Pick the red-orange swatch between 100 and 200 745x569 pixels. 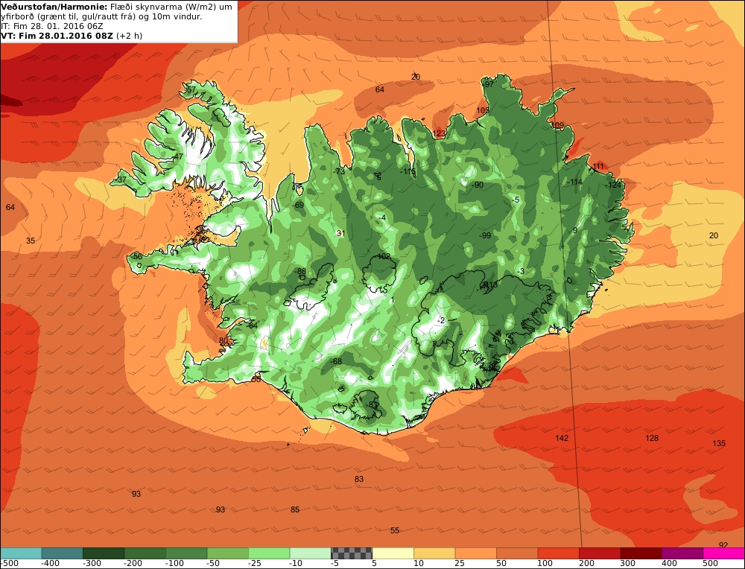click(558, 553)
